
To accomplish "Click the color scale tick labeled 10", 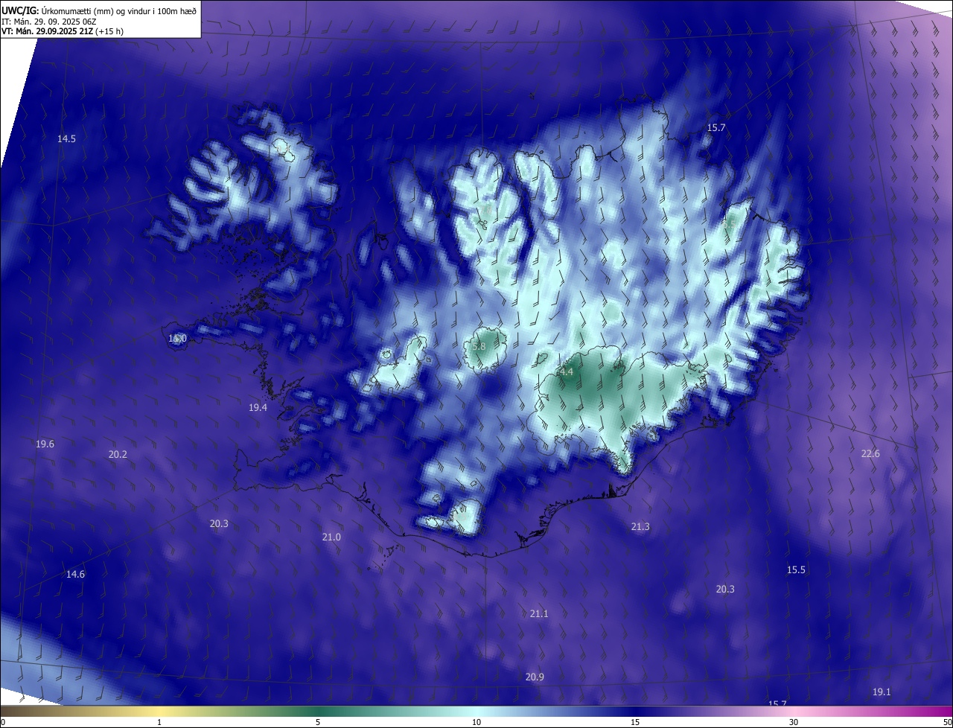I will pyautogui.click(x=476, y=723).
